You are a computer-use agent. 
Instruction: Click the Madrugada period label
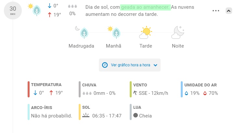pyautogui.click(x=81, y=46)
